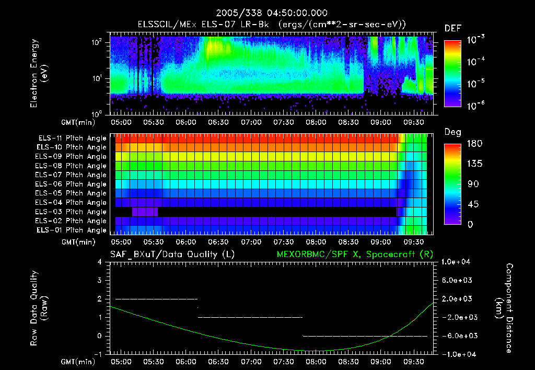Image resolution: width=535 pixels, height=370 pixels.
Task: Click the green MEXORBMC/SPF X, Spacecraft (R) label
Action: click(355, 255)
